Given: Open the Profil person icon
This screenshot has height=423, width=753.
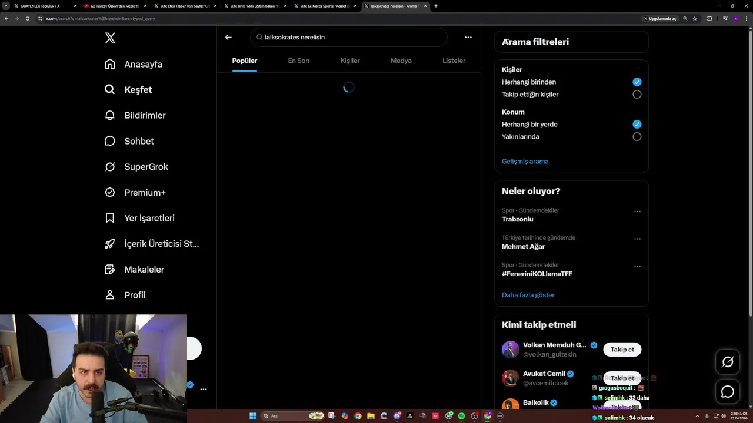Looking at the screenshot, I should coord(110,295).
